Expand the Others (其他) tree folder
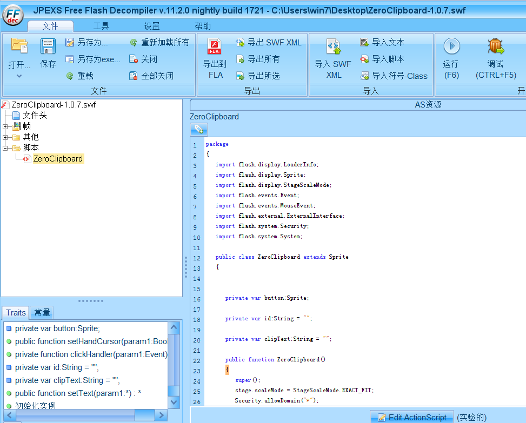 tap(5, 137)
